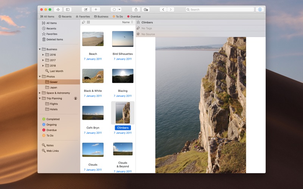
Task: Toggle the sidebar panel icon
Action: pyautogui.click(x=67, y=9)
